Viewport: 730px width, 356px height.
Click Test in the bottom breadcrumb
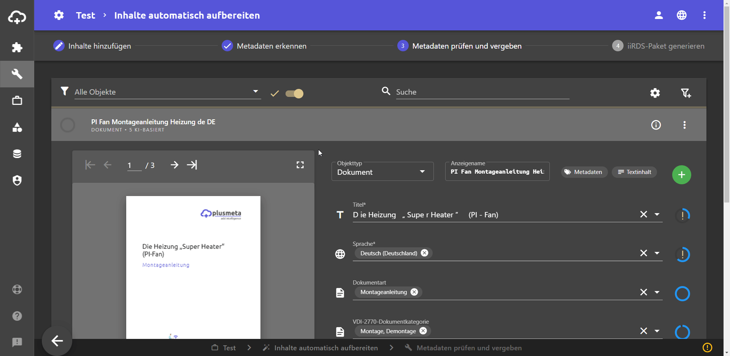(x=224, y=348)
